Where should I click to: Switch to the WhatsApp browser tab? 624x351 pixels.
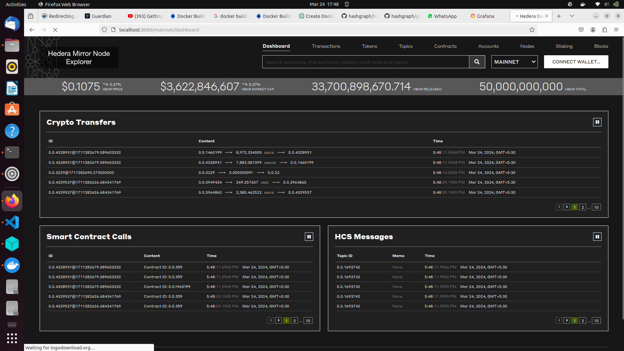442,16
